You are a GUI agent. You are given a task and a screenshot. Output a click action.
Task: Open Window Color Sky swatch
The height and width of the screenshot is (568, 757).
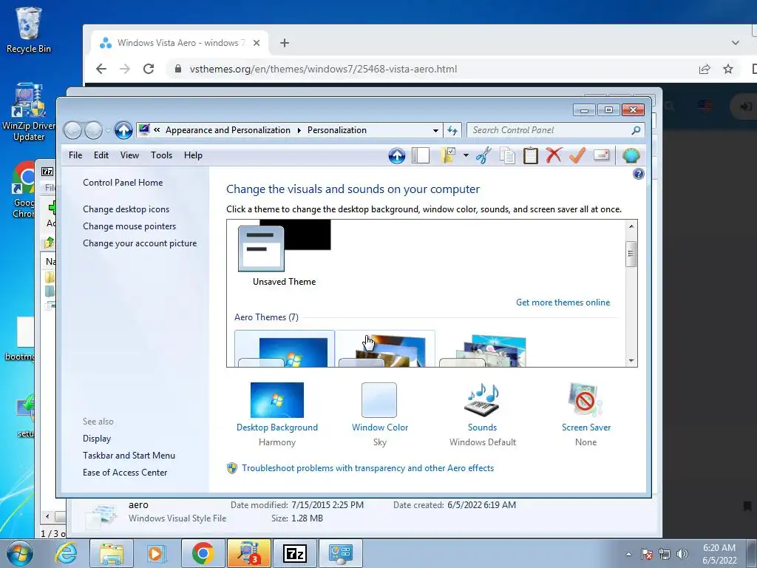pyautogui.click(x=379, y=400)
